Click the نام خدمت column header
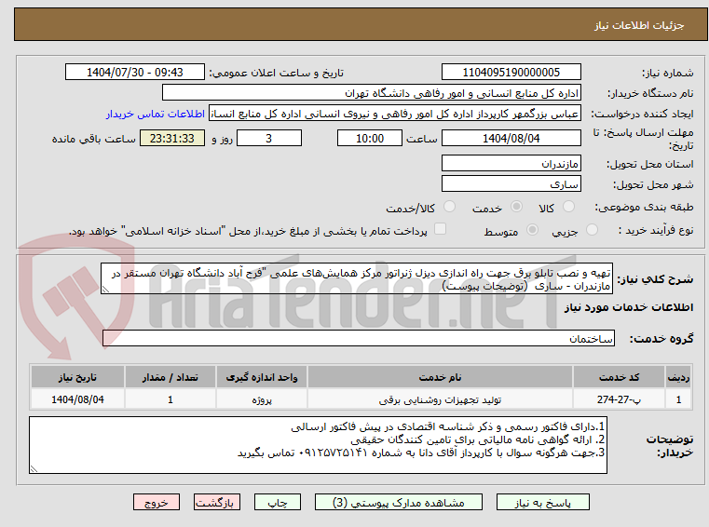Image resolution: width=709 pixels, height=527 pixels. [440, 377]
